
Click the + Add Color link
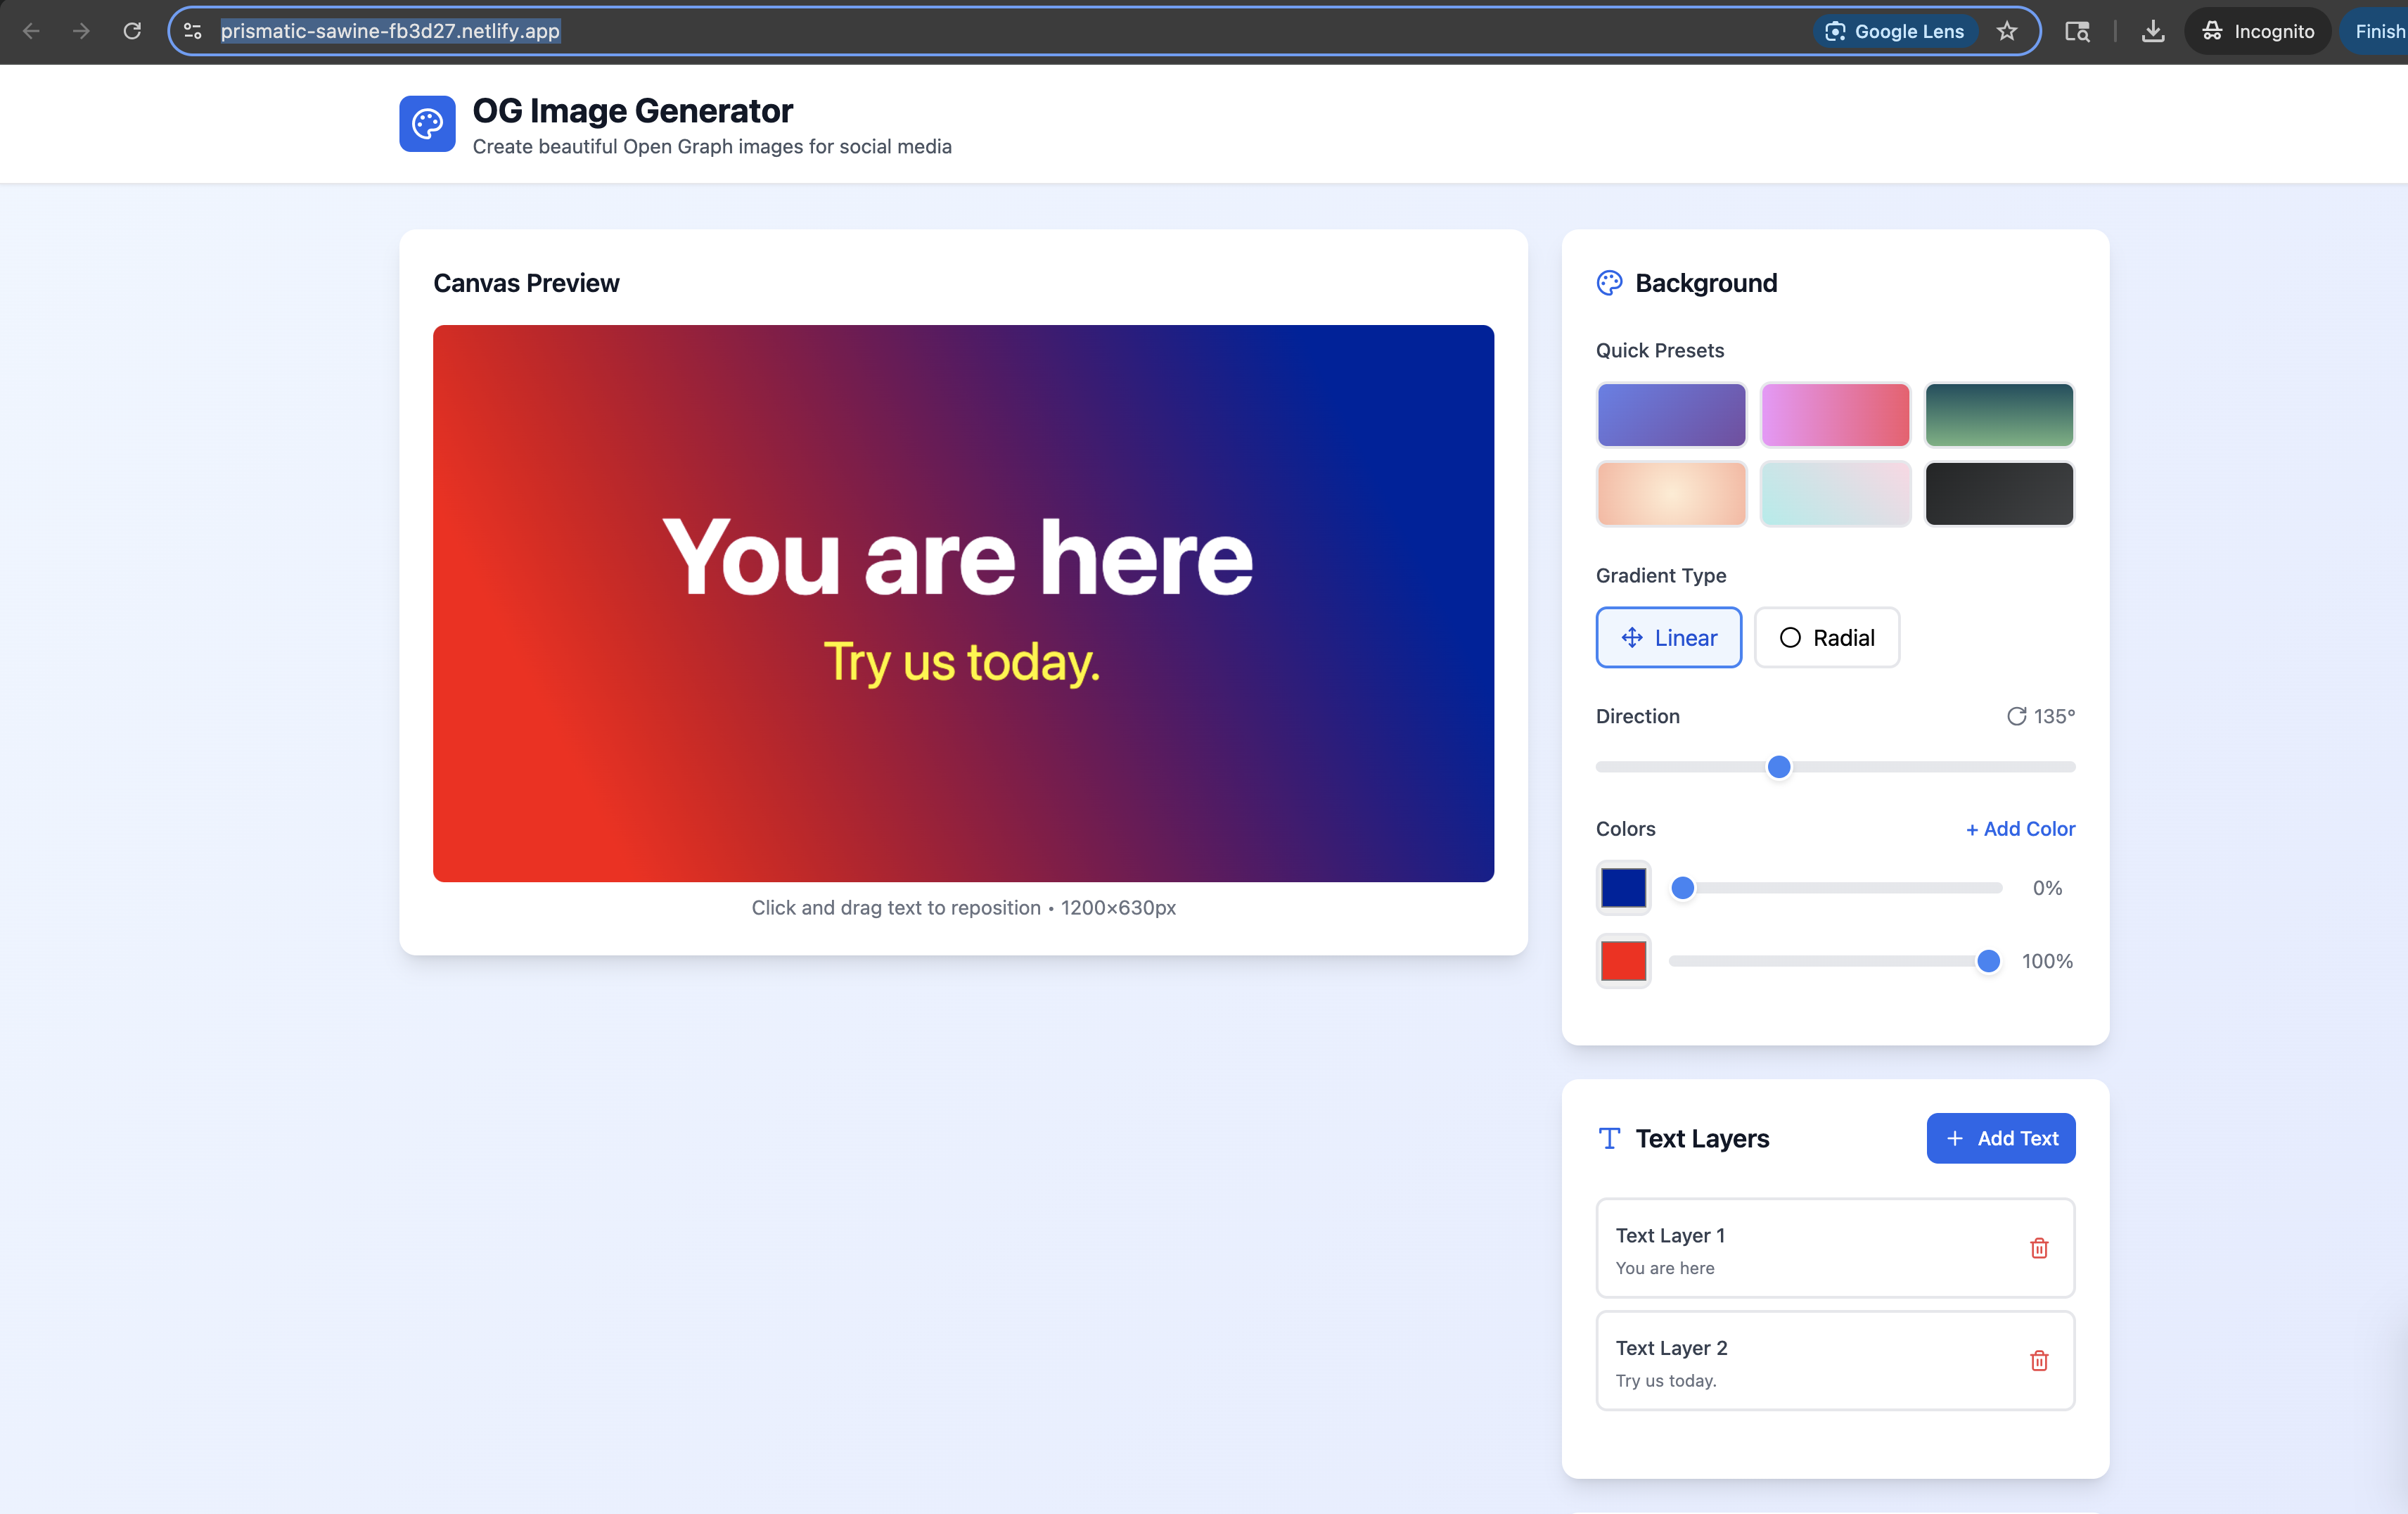(2019, 829)
